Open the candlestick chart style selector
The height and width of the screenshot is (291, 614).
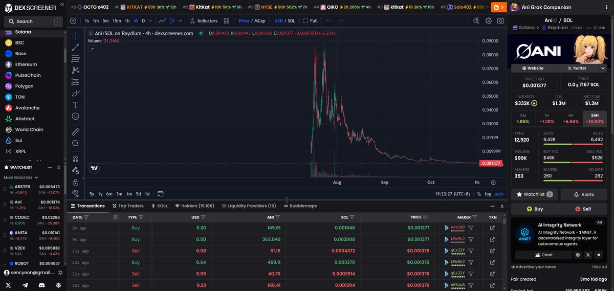(x=172, y=21)
